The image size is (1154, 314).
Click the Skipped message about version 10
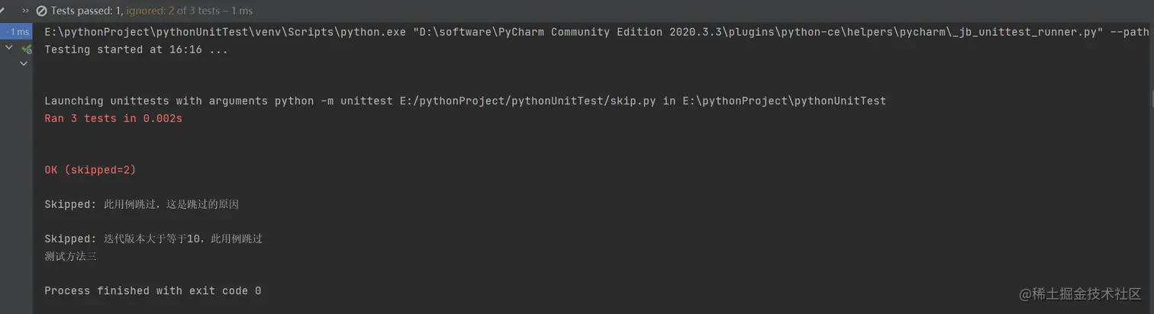click(x=153, y=239)
